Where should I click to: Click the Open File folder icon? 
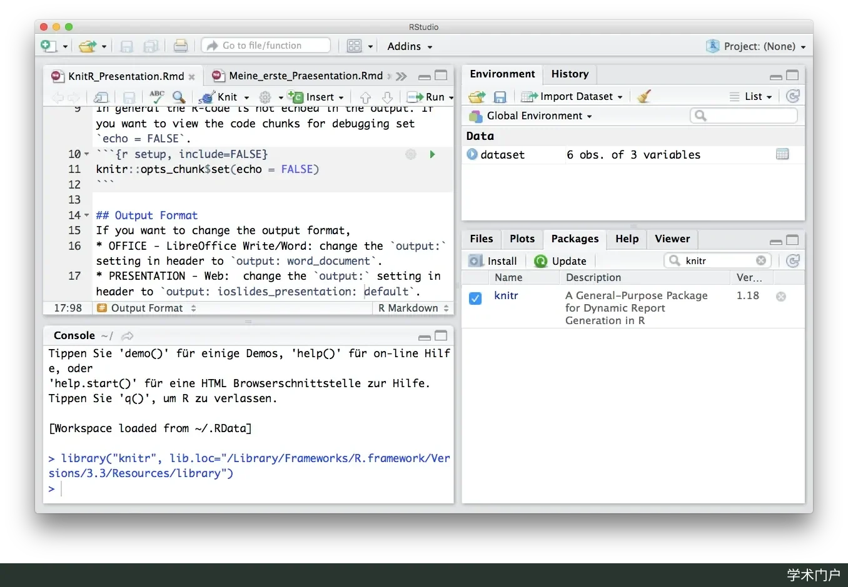[88, 46]
